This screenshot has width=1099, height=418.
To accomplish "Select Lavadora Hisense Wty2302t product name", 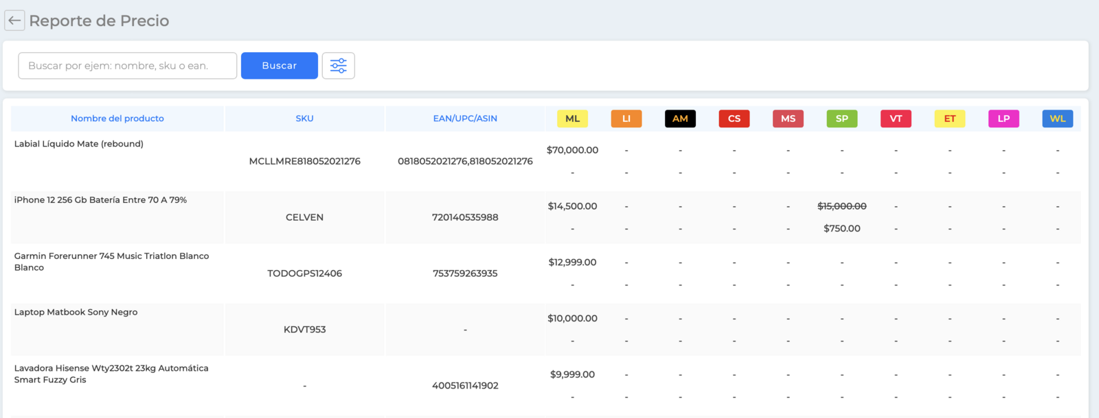I will [111, 374].
